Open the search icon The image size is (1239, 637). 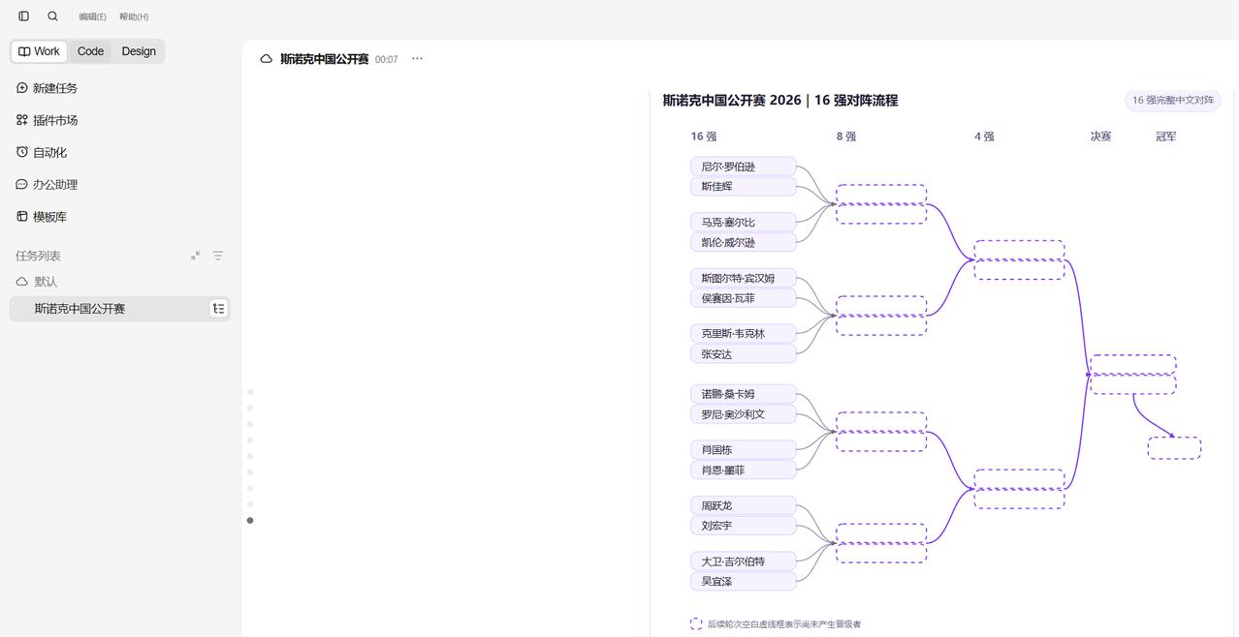tap(52, 16)
